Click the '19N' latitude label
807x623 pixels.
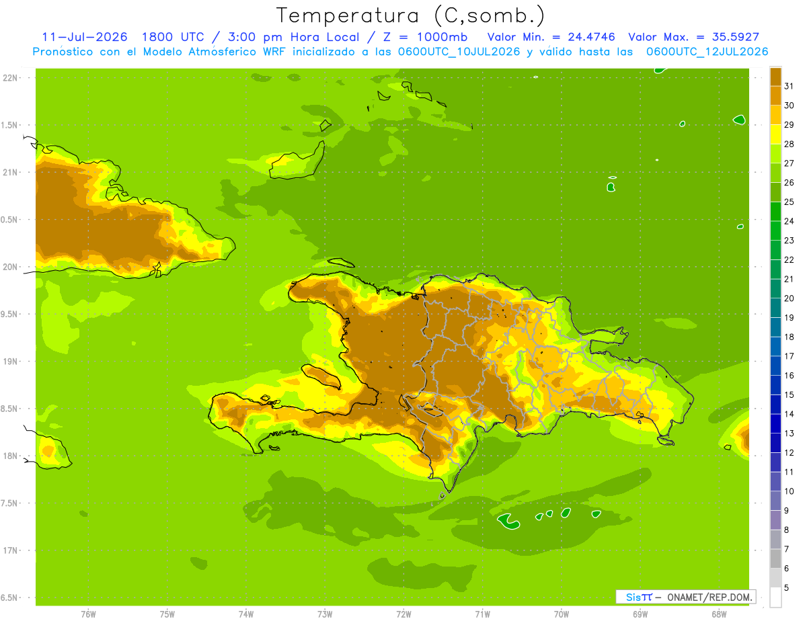click(x=11, y=362)
